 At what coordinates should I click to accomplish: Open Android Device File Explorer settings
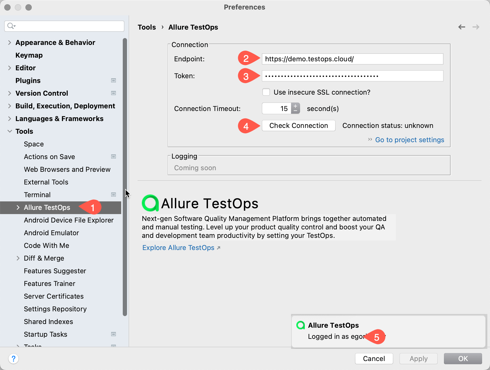69,220
